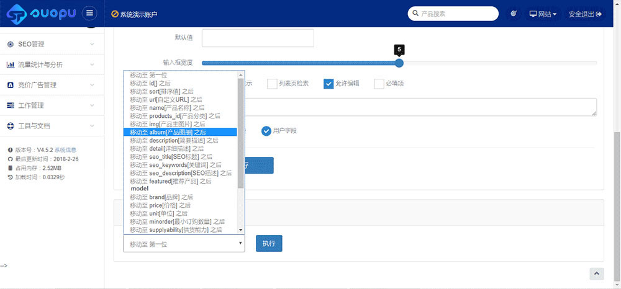Viewport: 621px width, 289px height.
Task: Click the 工具与文档 lifebuoy icon
Action: tap(11, 126)
